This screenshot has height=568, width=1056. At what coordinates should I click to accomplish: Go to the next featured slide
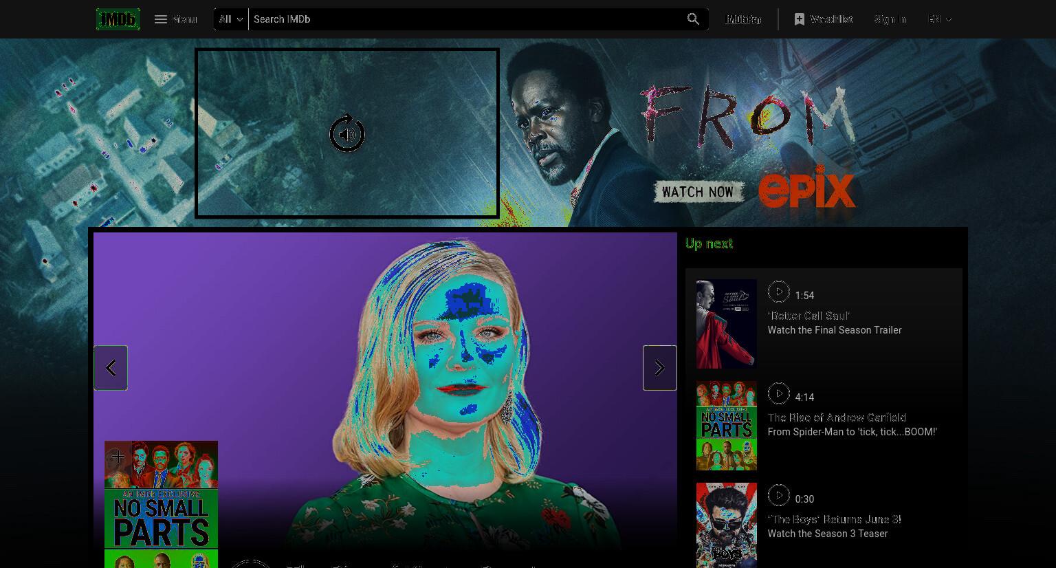(x=660, y=368)
